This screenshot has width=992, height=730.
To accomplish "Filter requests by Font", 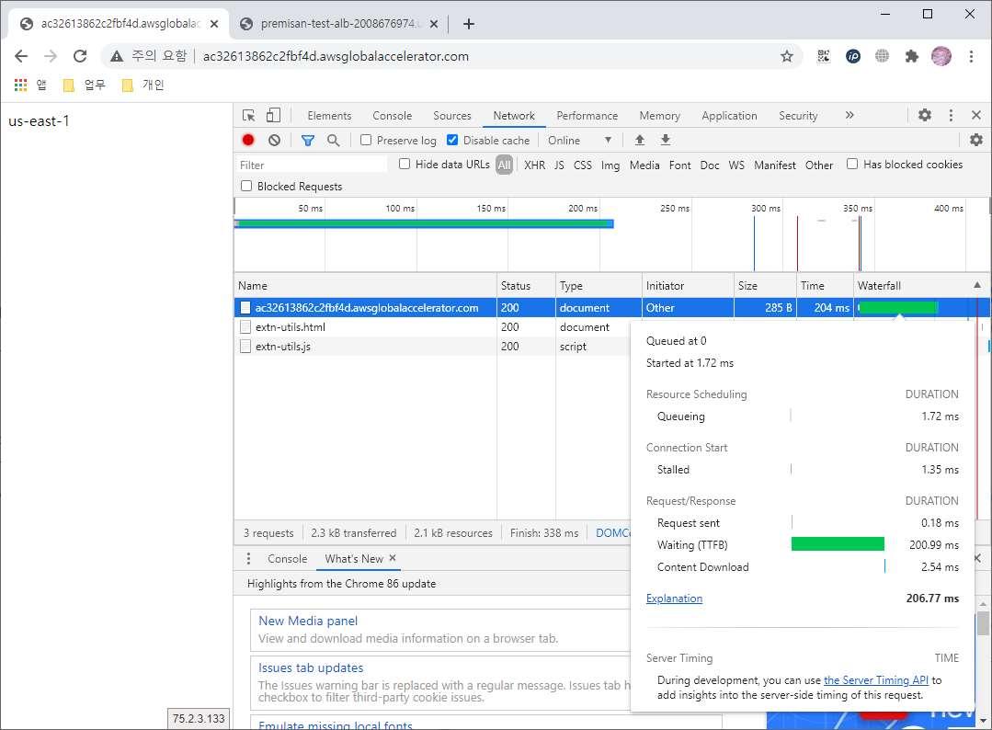I will pyautogui.click(x=680, y=165).
